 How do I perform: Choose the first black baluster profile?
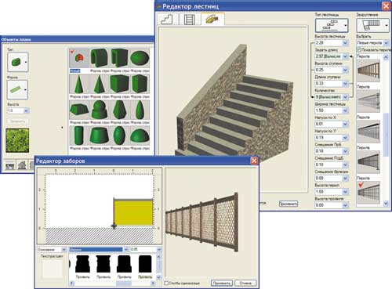[82, 264]
